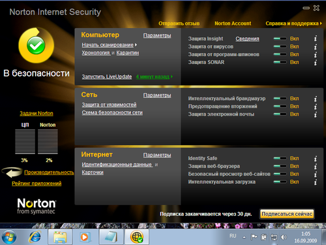Toggle Защита электронной почты switch

tap(280, 114)
